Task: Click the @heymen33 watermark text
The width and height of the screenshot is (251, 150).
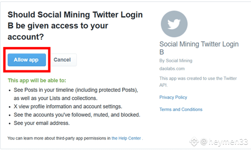Action: (x=224, y=142)
